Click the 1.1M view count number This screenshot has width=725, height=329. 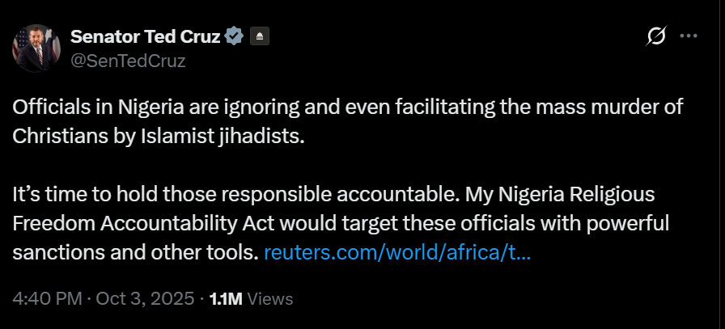click(226, 298)
